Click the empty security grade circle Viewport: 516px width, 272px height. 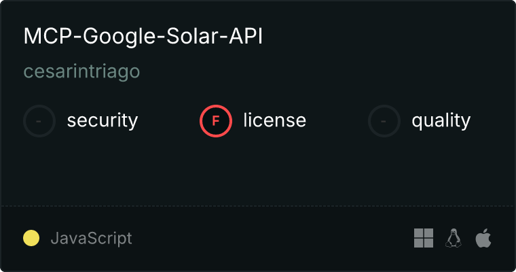(x=39, y=121)
